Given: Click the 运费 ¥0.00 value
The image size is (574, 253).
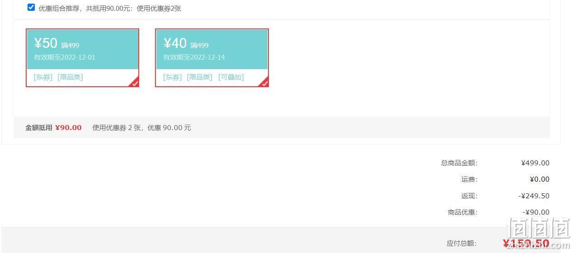Looking at the screenshot, I should pyautogui.click(x=540, y=179).
